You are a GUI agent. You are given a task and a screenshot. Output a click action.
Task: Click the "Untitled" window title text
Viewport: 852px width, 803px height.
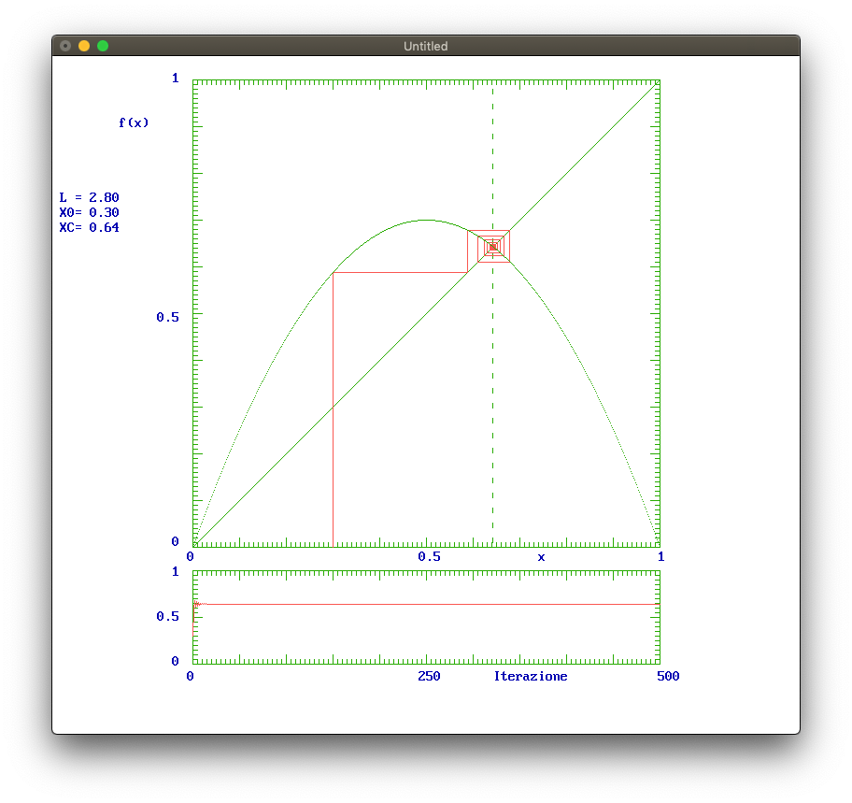425,46
